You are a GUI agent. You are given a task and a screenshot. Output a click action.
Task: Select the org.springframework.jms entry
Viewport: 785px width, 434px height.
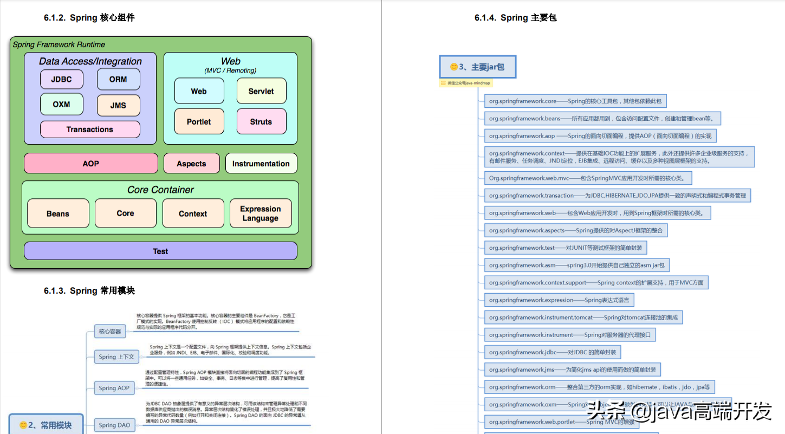(572, 370)
